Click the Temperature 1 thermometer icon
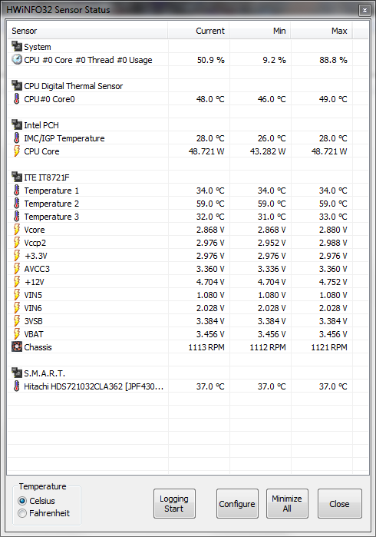Screen dimensions: 376x537 point(16,190)
